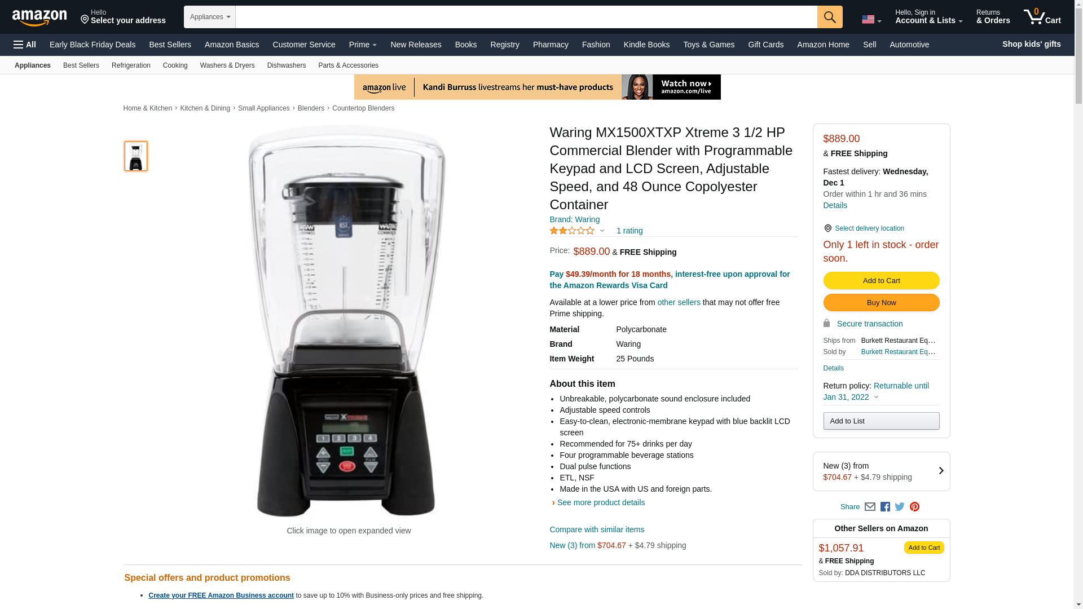Open the language flag selector
Viewport: 1083px width, 609px height.
tap(871, 20)
